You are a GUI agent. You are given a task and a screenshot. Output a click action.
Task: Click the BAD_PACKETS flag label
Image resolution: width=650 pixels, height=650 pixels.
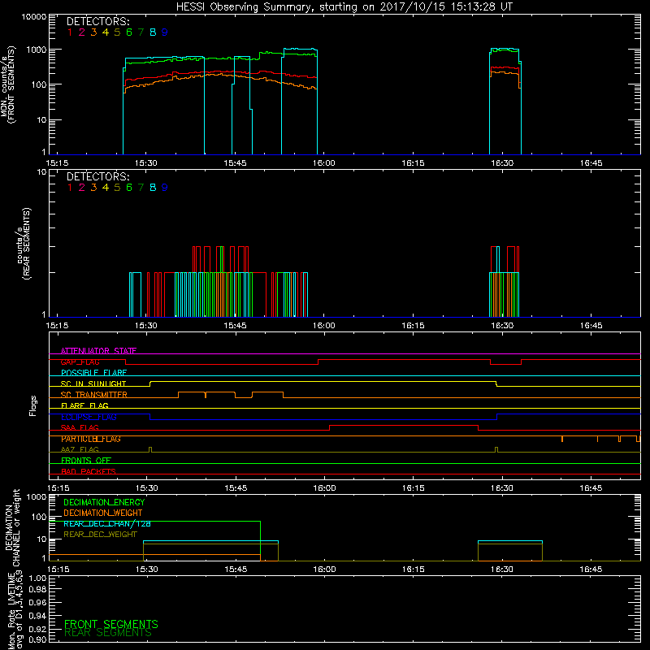89,472
